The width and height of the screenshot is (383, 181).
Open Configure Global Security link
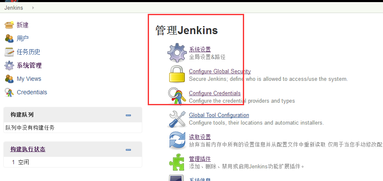220,71
